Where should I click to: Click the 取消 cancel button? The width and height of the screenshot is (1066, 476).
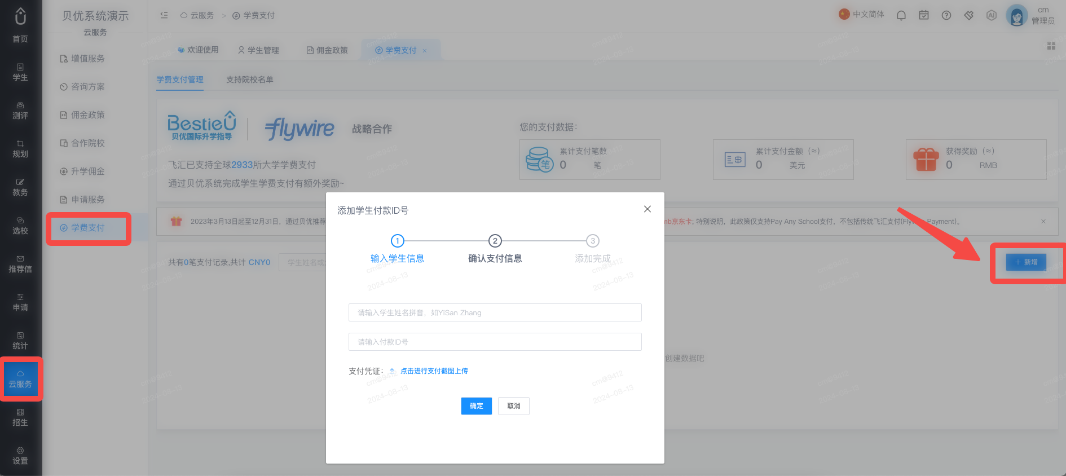coord(514,406)
